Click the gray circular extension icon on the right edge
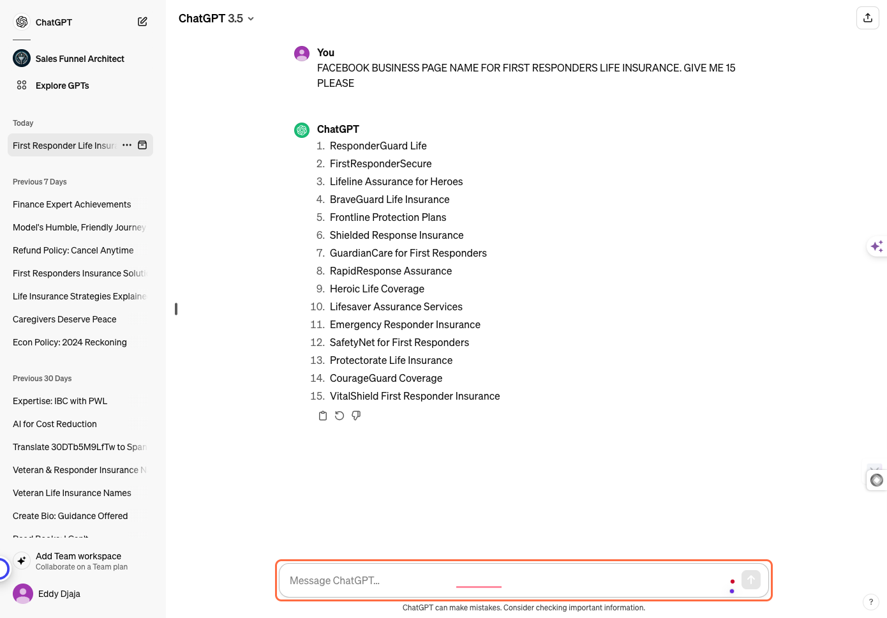This screenshot has height=618, width=887. coord(877,480)
